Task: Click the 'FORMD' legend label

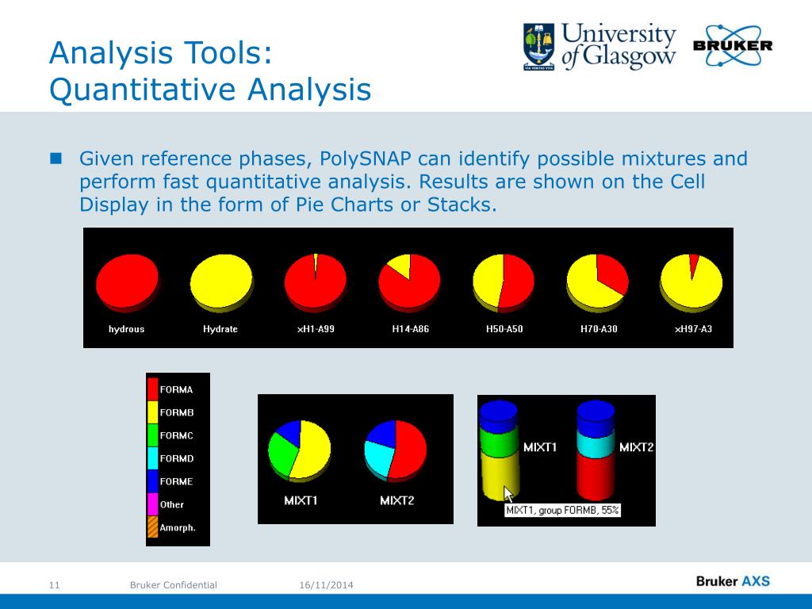Action: click(x=177, y=459)
